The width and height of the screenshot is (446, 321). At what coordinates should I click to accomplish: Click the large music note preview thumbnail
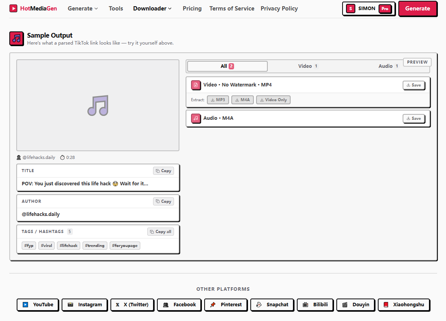(x=98, y=105)
